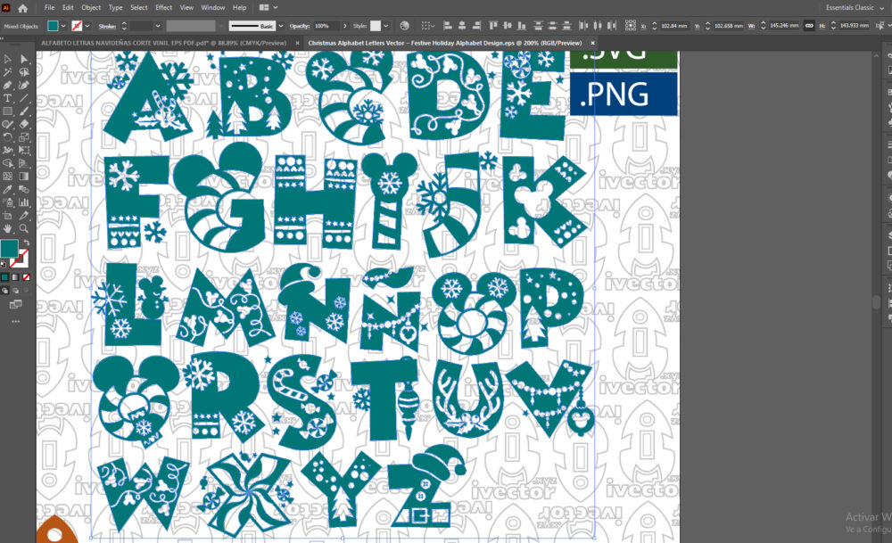The height and width of the screenshot is (543, 892).
Task: Select the Artboard tool
Action: [7, 216]
